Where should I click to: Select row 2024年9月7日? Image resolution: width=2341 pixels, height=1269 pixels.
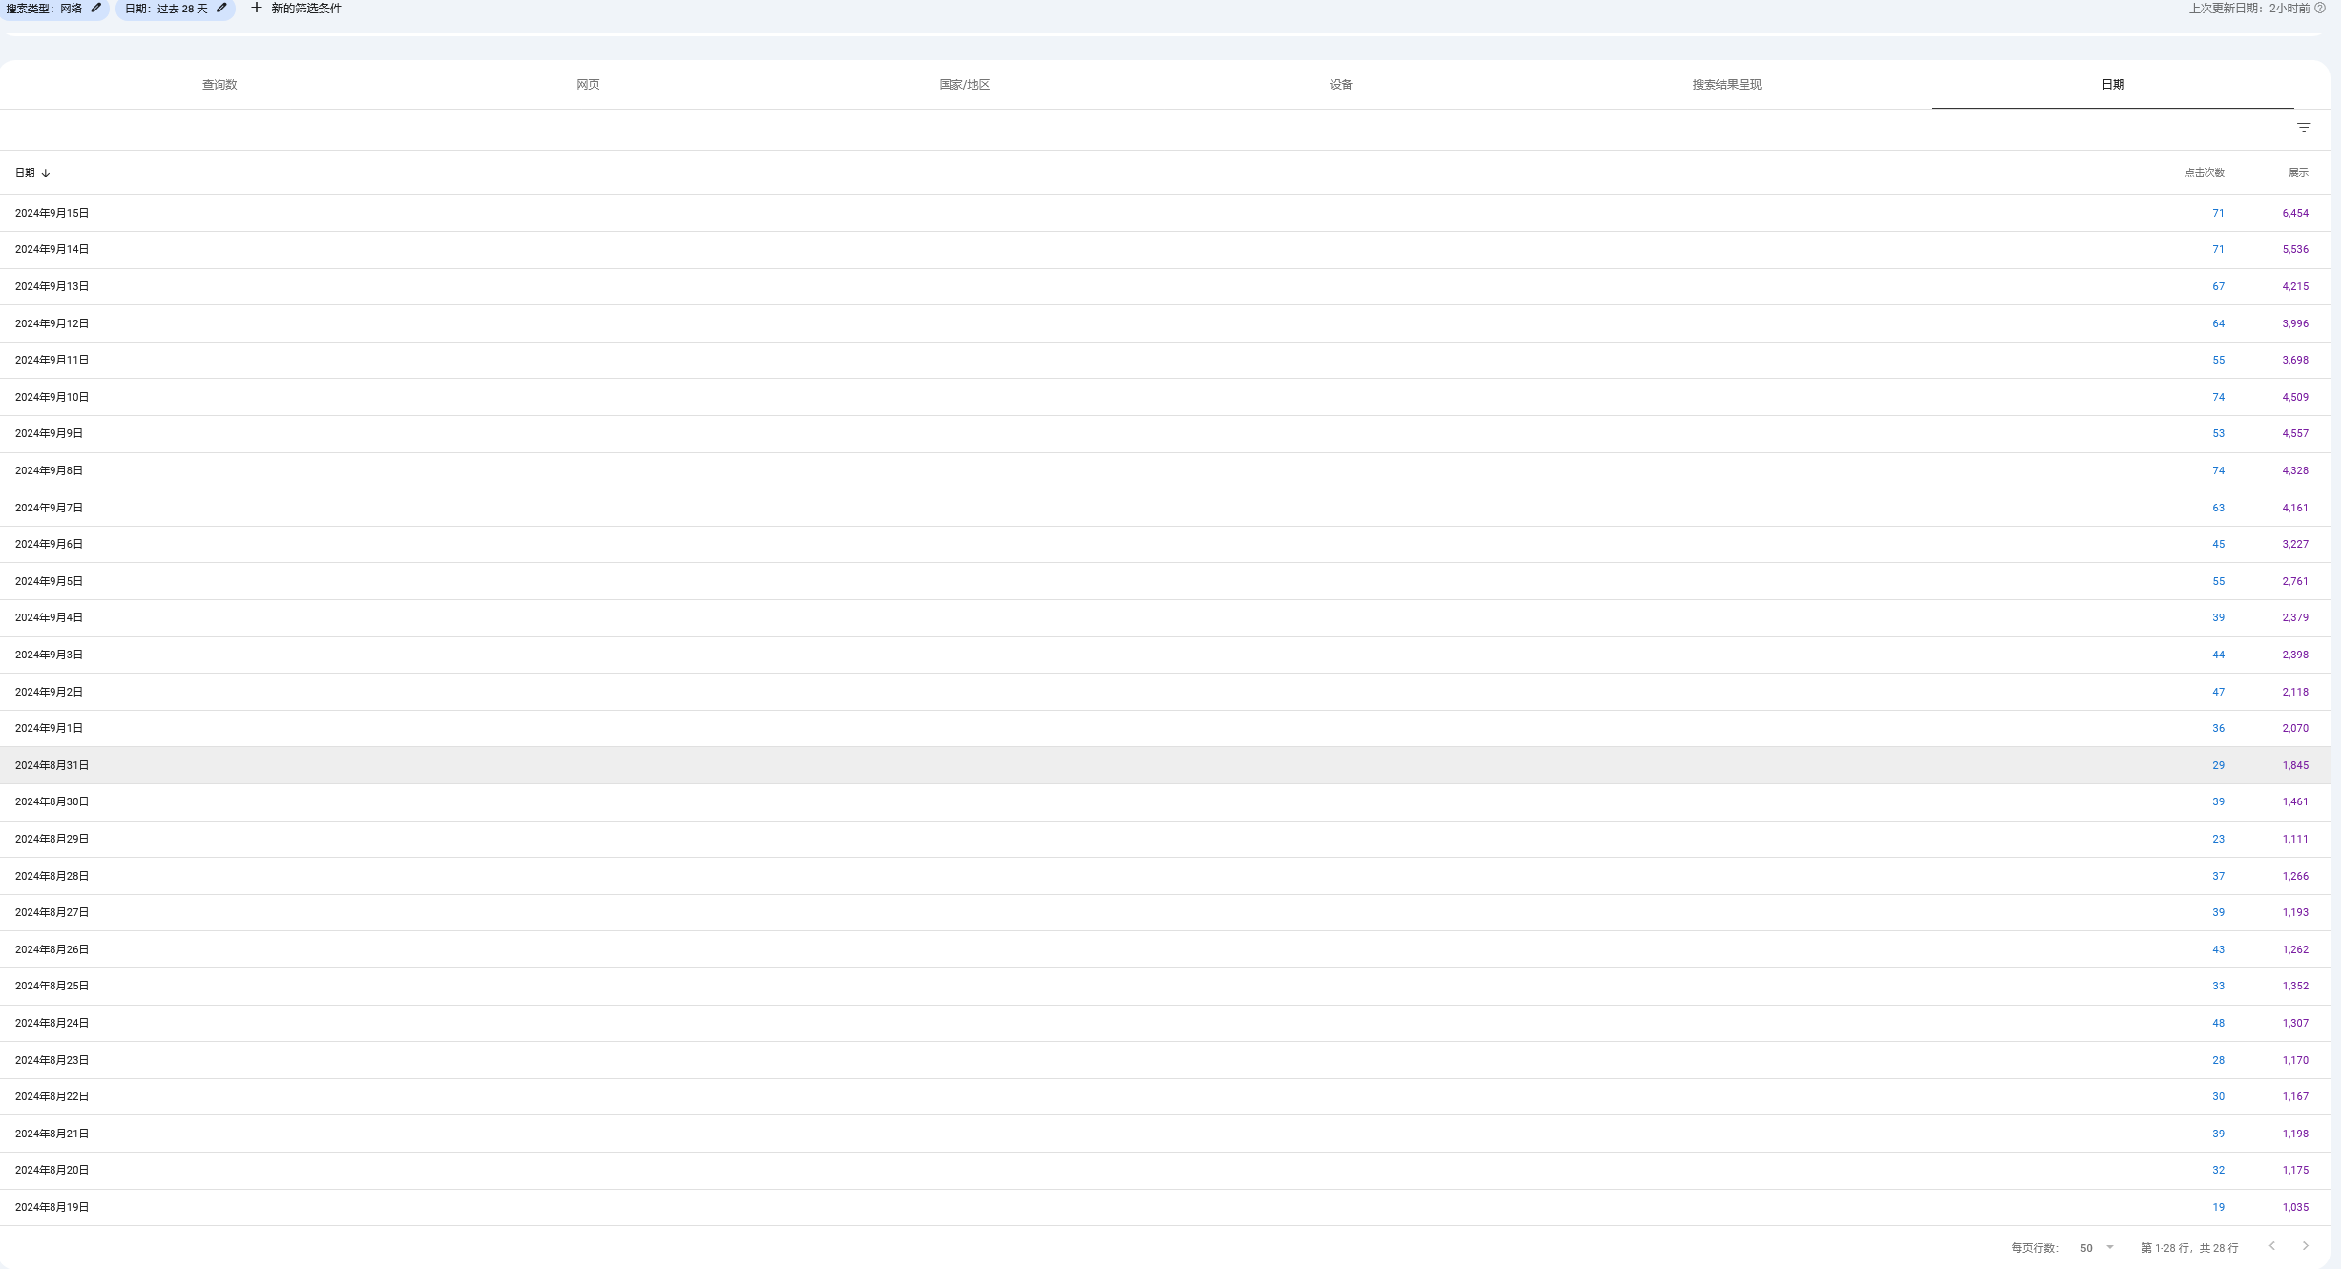click(1165, 508)
